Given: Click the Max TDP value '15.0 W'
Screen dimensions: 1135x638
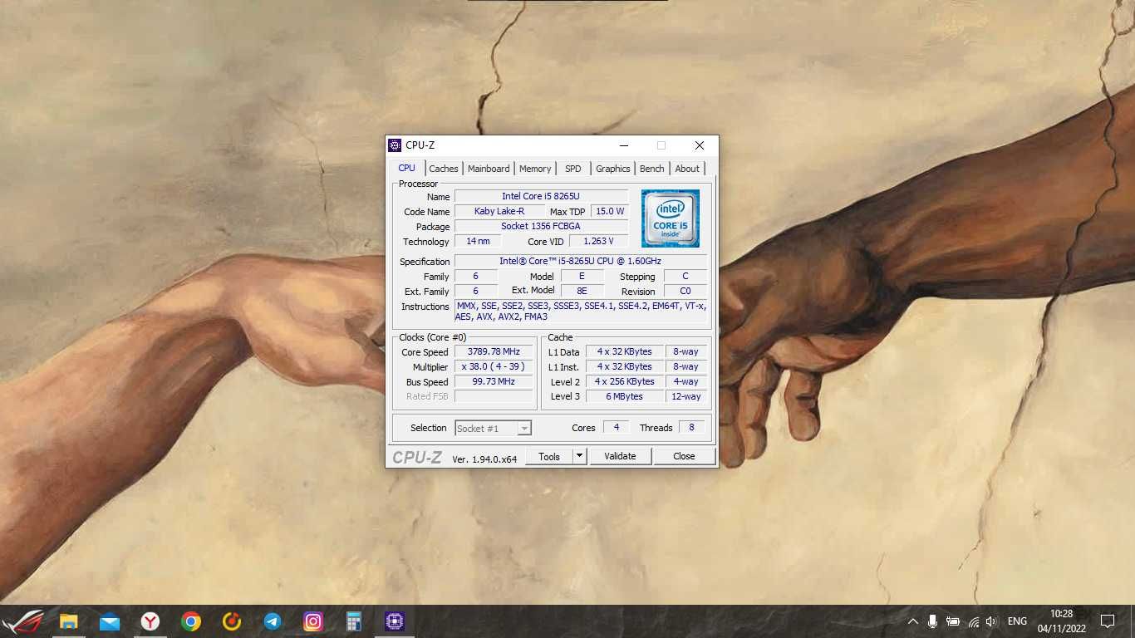Looking at the screenshot, I should pos(610,211).
